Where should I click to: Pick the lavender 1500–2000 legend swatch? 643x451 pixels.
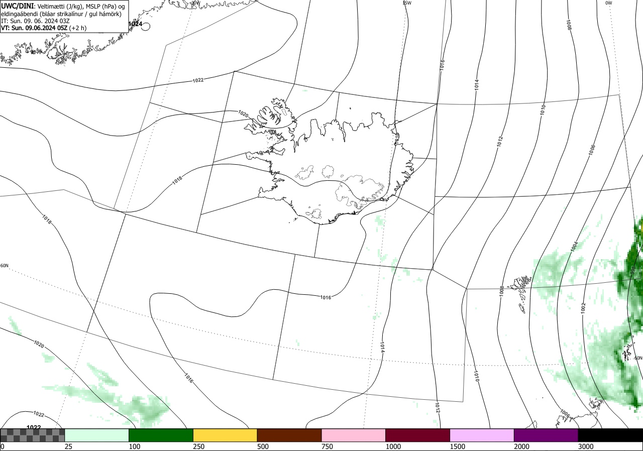click(x=482, y=435)
